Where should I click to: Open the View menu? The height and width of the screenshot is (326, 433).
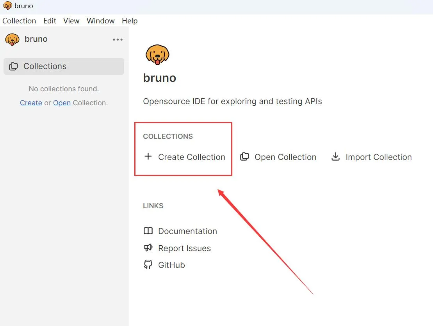pyautogui.click(x=71, y=21)
